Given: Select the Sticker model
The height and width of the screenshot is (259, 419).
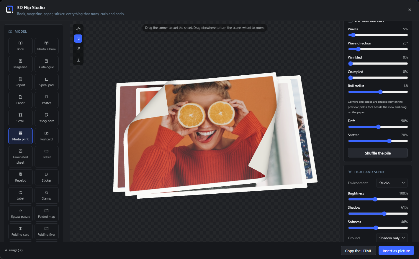Looking at the screenshot, I should coord(47,177).
